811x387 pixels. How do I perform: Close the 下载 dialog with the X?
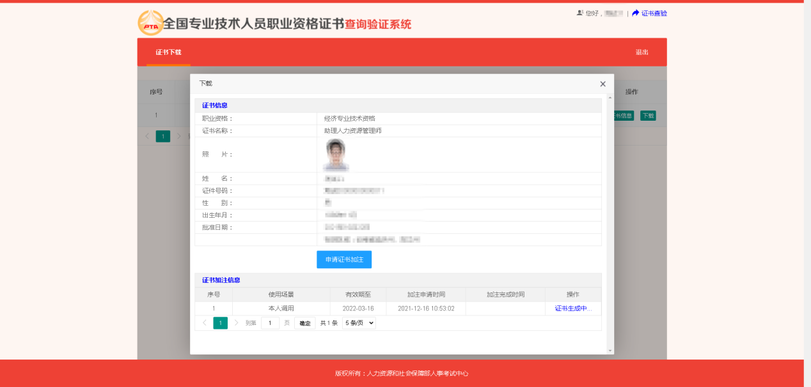pos(602,84)
